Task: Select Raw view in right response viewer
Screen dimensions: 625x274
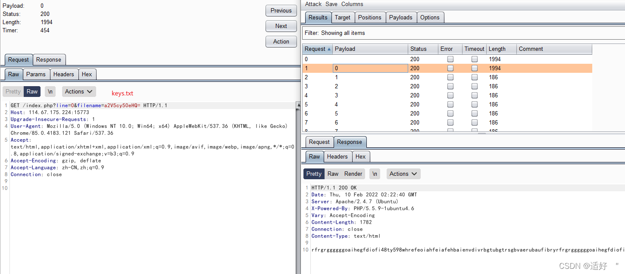Action: click(x=333, y=174)
